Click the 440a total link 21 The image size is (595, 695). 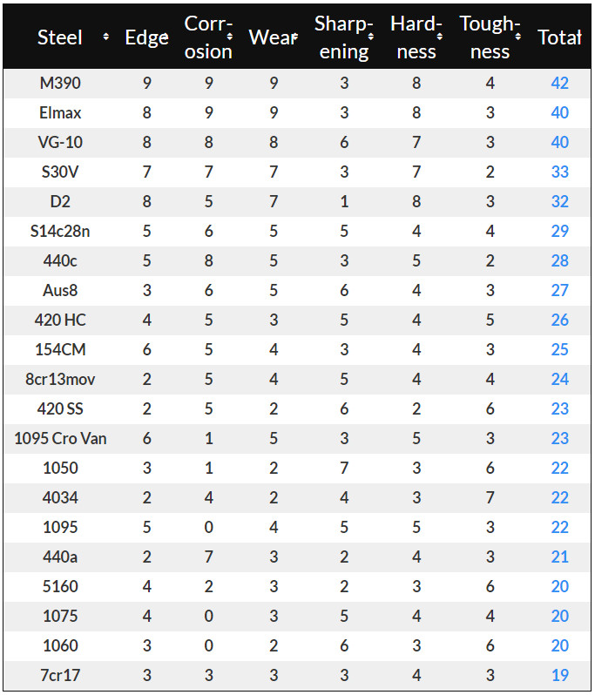coord(559,557)
